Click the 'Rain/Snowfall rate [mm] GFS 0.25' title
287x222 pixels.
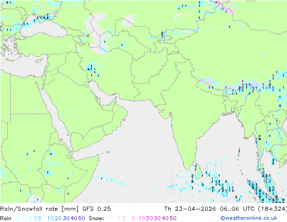click(55, 209)
